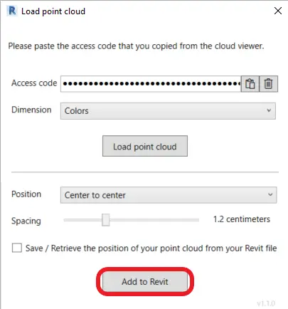
Task: Click Spacing slider track left of handle
Action: [x=83, y=220]
